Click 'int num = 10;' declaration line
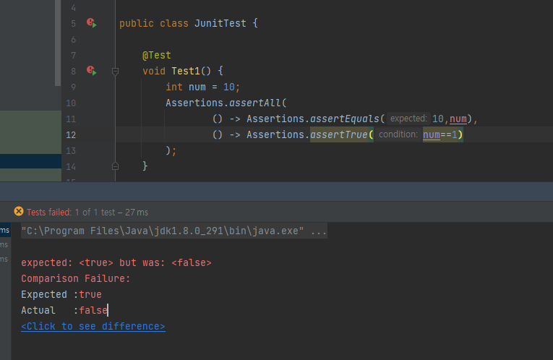 pyautogui.click(x=203, y=87)
